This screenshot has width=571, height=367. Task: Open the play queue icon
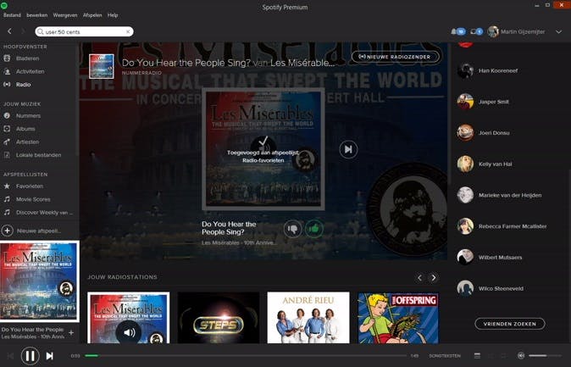477,356
